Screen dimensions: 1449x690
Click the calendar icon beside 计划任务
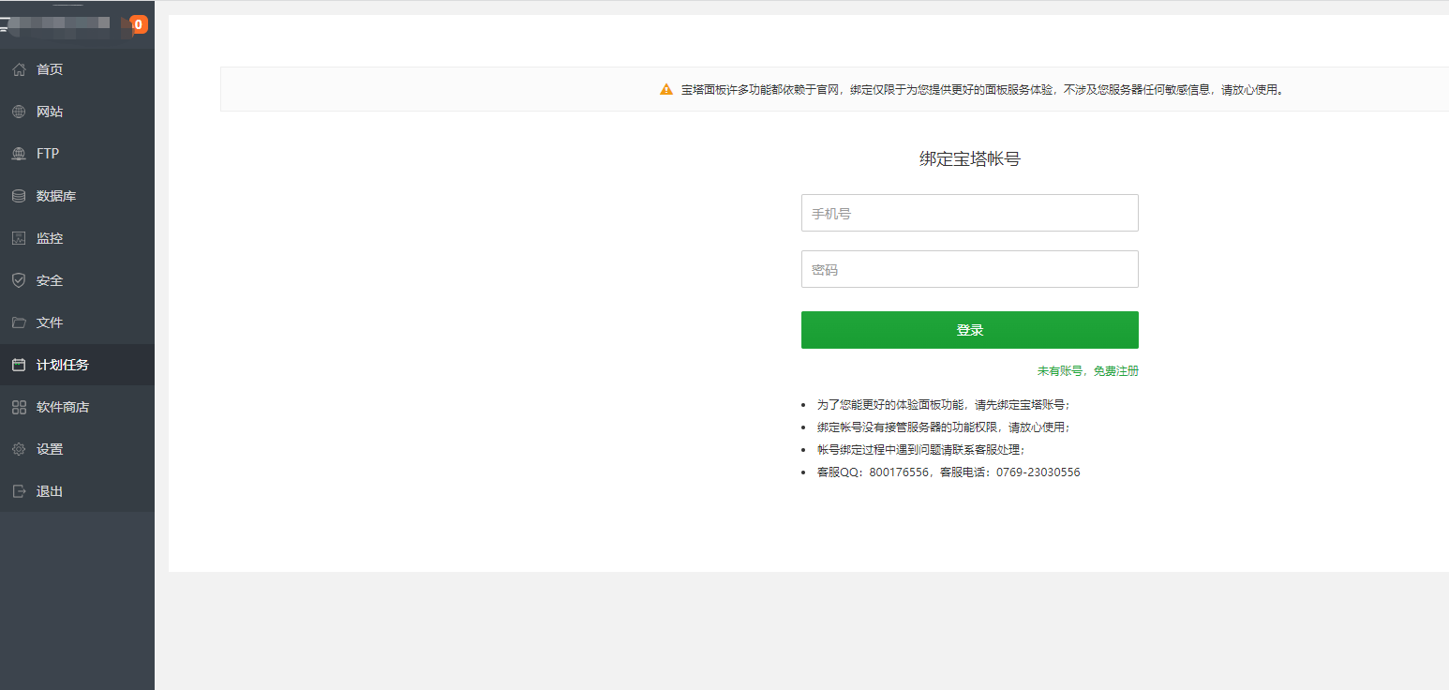tap(19, 365)
